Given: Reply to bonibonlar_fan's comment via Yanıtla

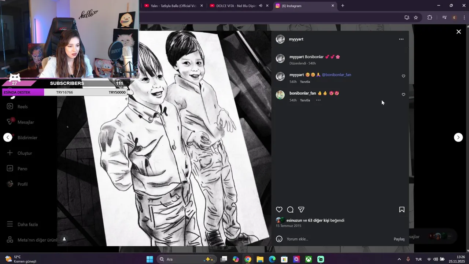Looking at the screenshot, I should point(305,100).
